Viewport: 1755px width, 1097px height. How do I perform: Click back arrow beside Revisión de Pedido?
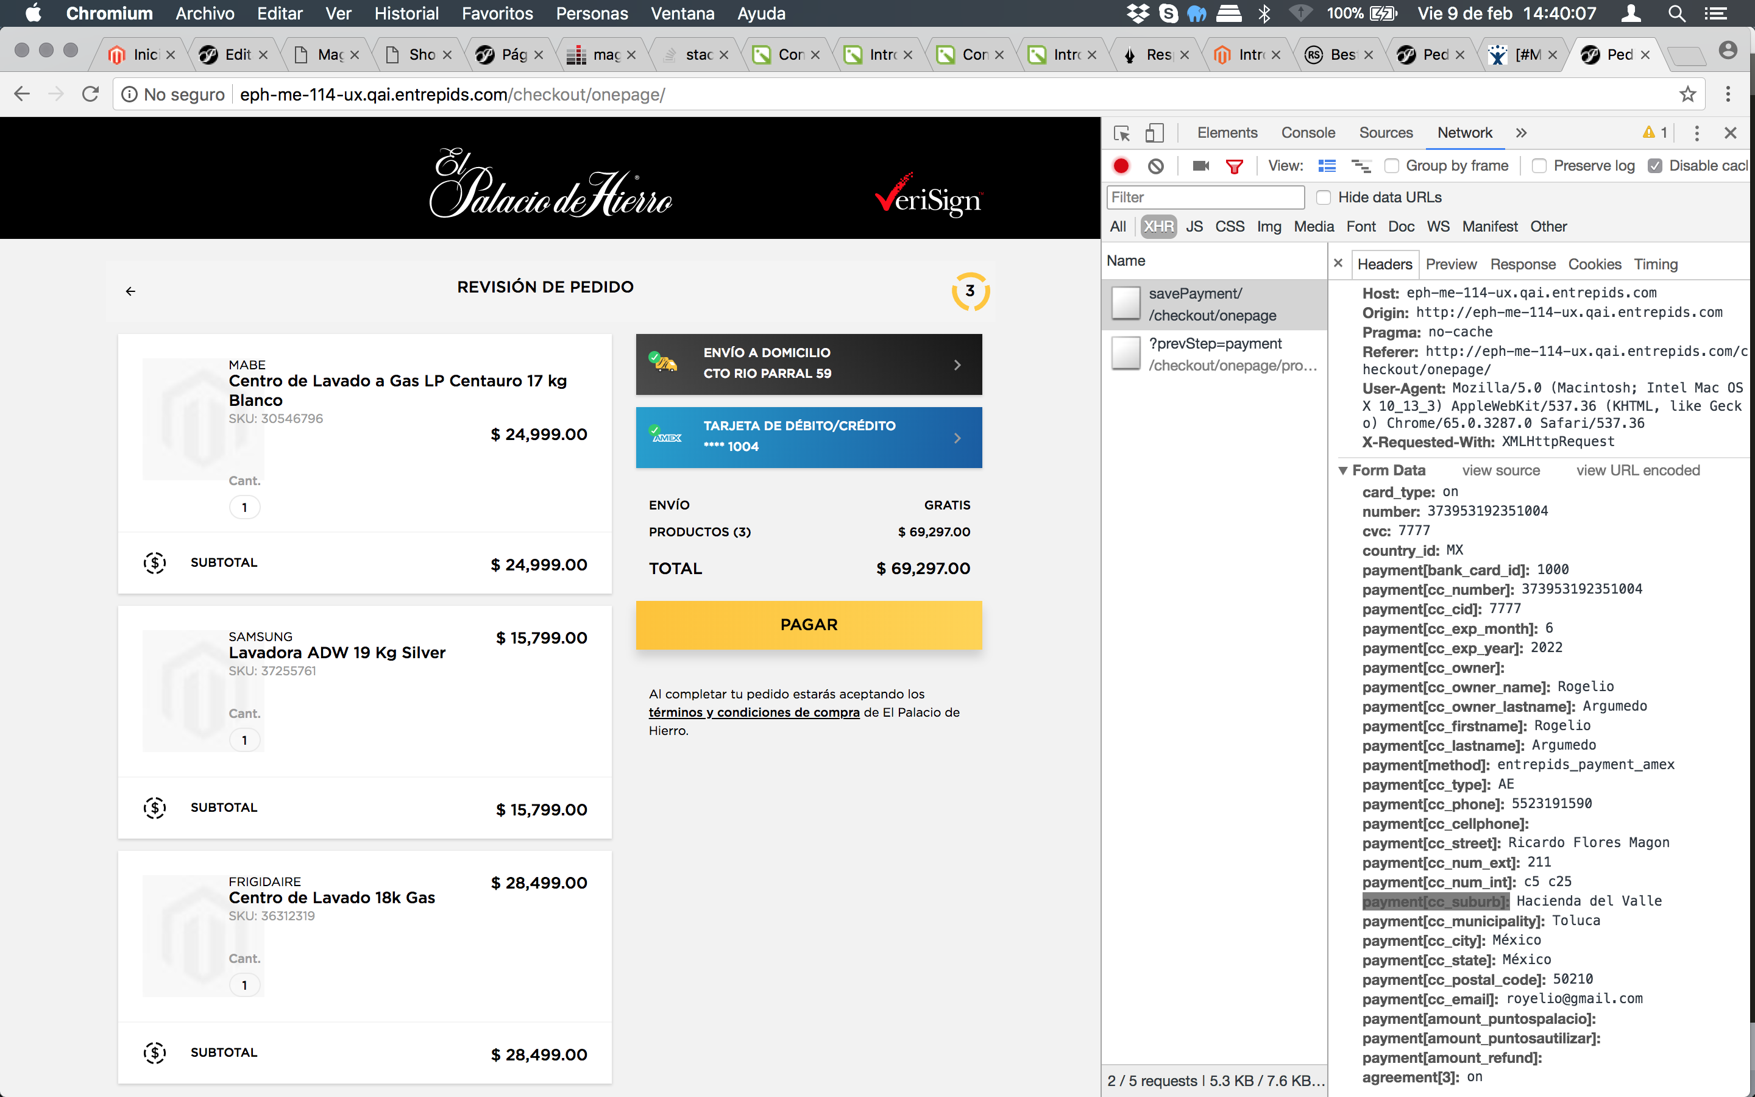130,291
